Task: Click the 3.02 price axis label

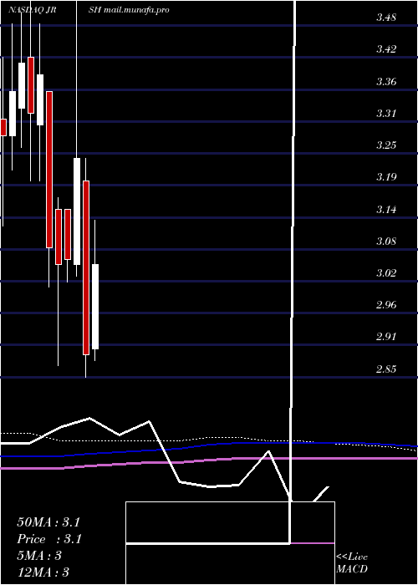Action: (386, 272)
